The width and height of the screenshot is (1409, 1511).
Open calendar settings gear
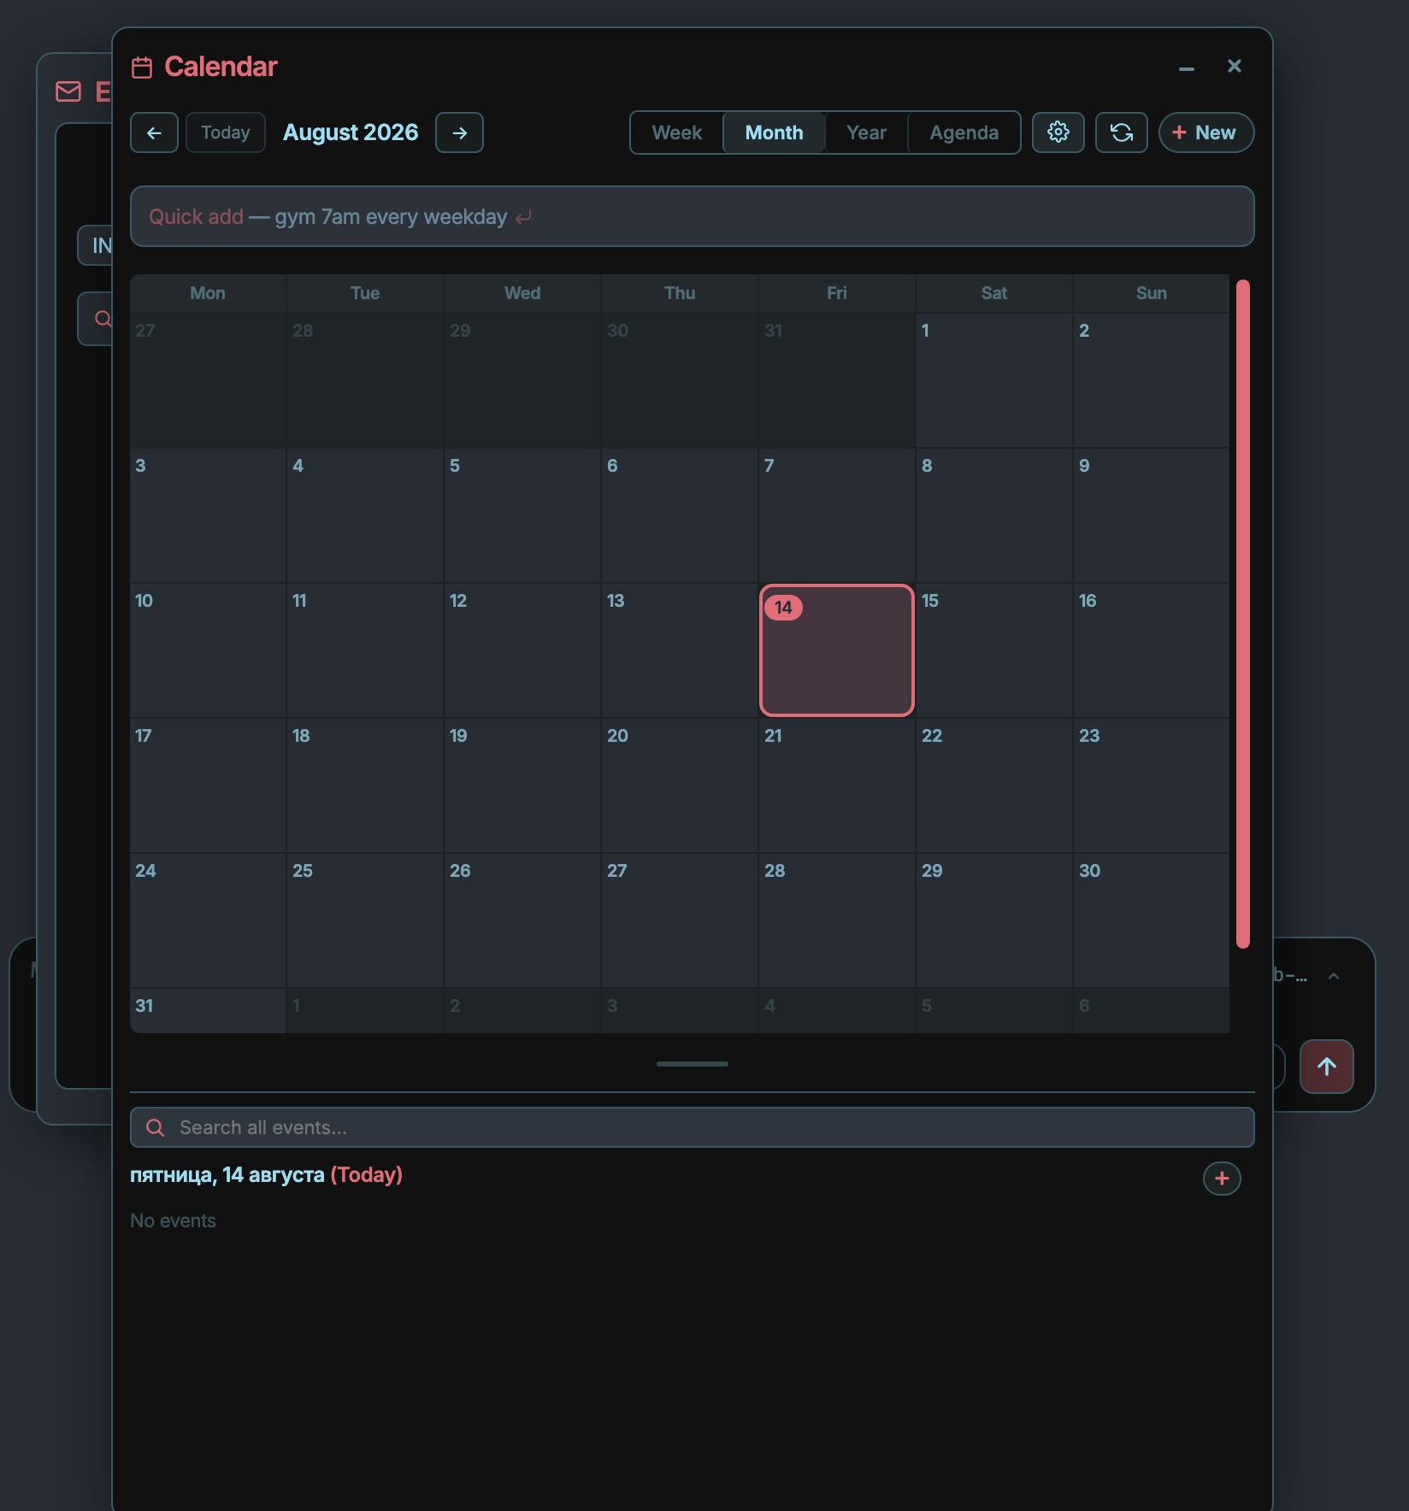point(1058,132)
